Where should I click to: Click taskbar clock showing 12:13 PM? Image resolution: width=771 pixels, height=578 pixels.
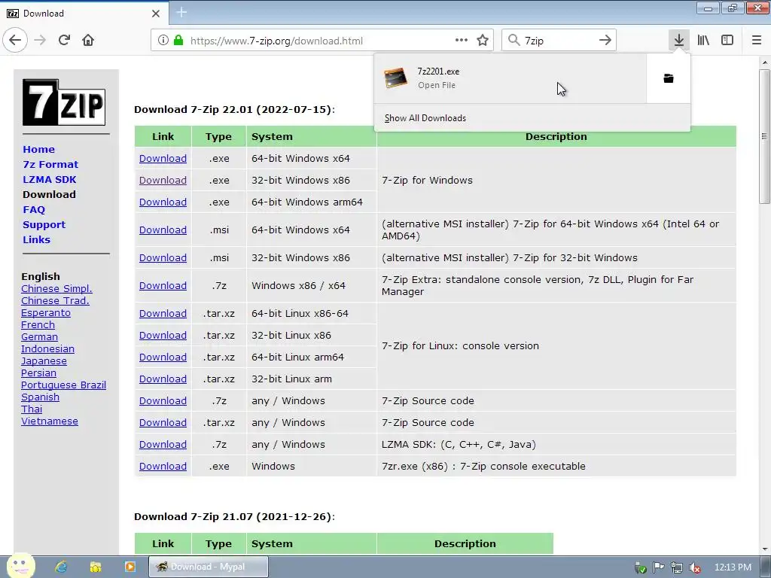point(733,567)
